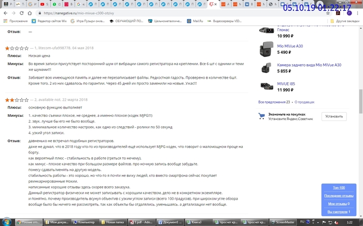Open the MIVUE I85 product link
This screenshot has width=363, height=226.
[x=286, y=84]
